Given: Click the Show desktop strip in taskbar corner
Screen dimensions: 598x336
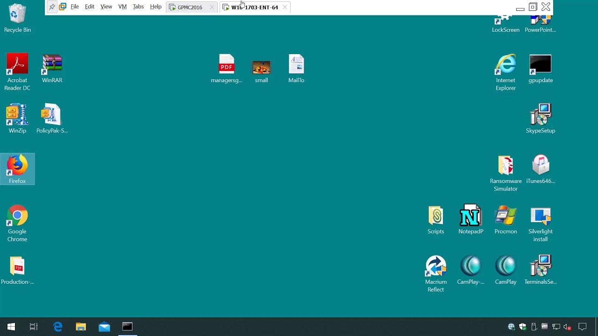Looking at the screenshot, I should 597,327.
